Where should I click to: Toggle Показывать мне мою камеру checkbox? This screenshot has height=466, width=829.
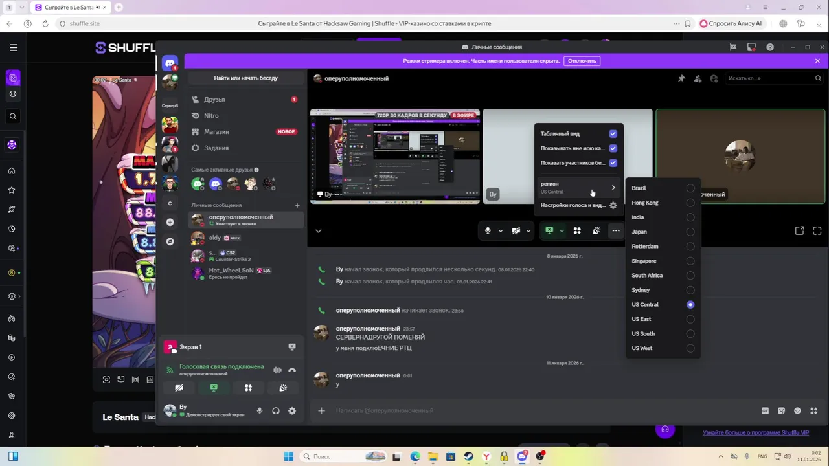pos(613,148)
